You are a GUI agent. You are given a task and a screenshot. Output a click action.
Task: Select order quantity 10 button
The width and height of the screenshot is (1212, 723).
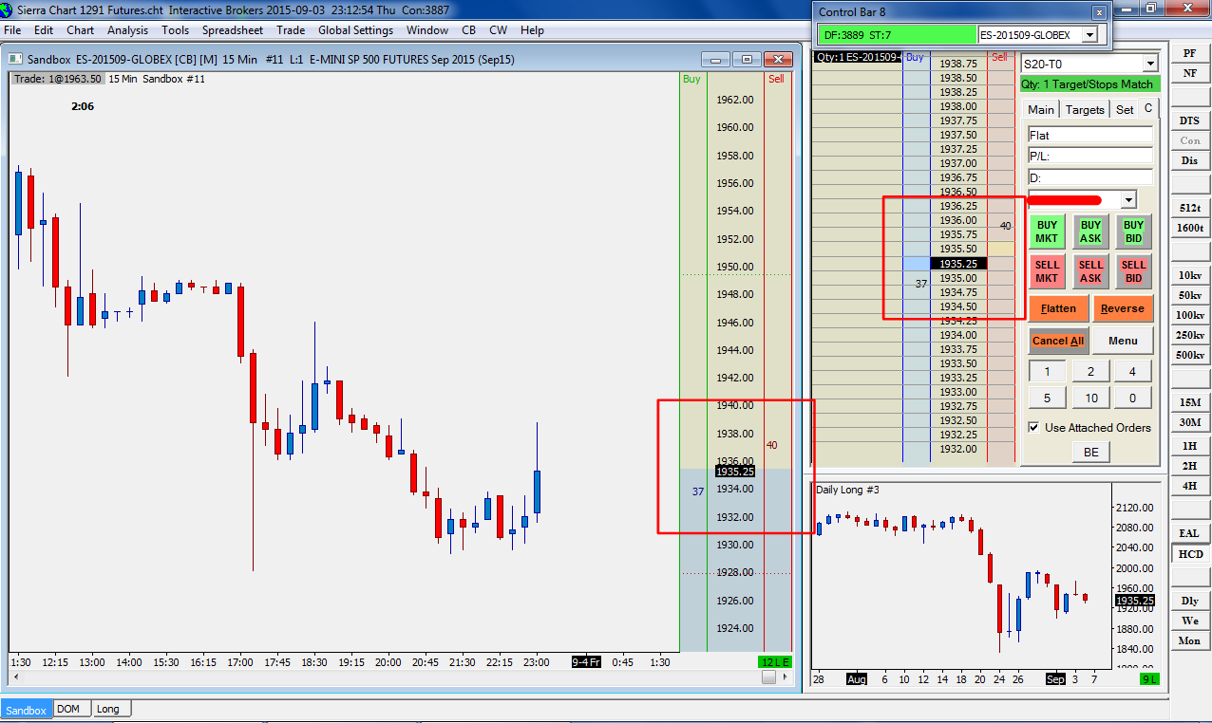pyautogui.click(x=1090, y=399)
